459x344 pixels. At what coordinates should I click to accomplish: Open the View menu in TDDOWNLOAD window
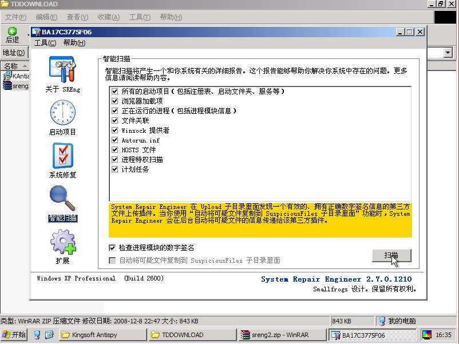pyautogui.click(x=77, y=17)
